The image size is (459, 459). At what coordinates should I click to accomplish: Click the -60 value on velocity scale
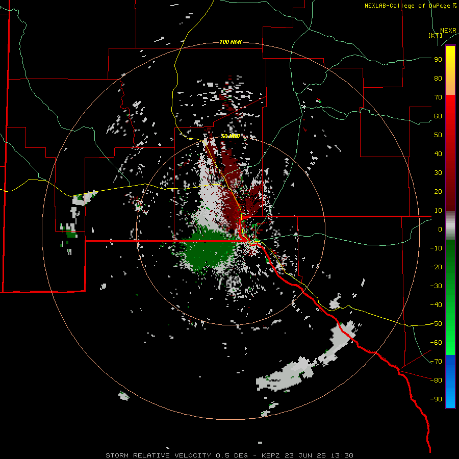pyautogui.click(x=436, y=343)
